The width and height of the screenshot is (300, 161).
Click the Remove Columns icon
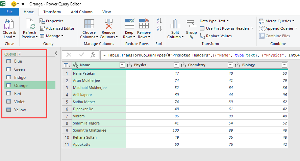108,24
